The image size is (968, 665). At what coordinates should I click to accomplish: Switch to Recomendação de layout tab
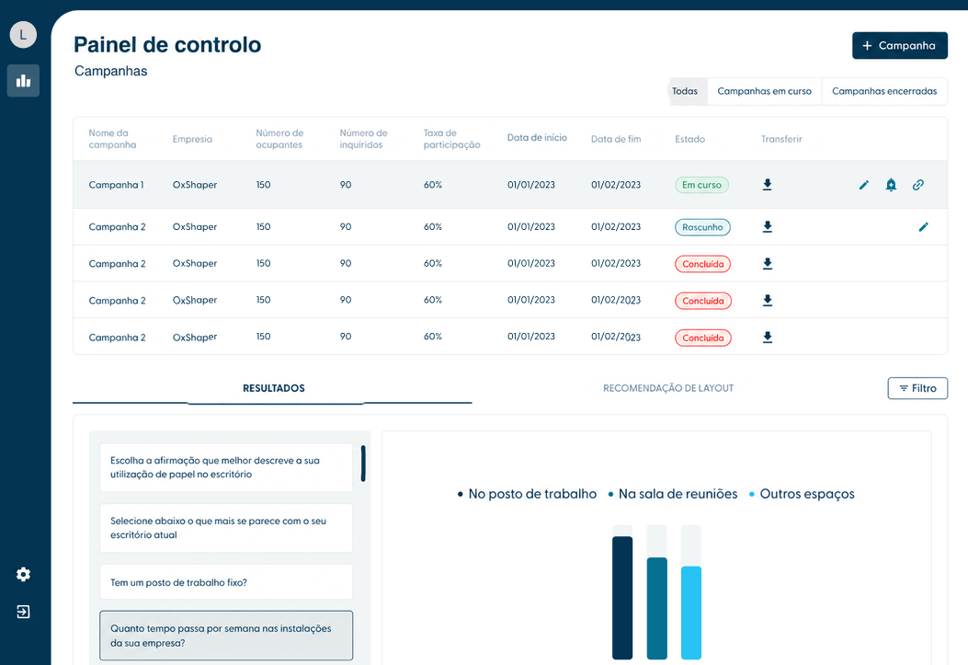(x=668, y=388)
